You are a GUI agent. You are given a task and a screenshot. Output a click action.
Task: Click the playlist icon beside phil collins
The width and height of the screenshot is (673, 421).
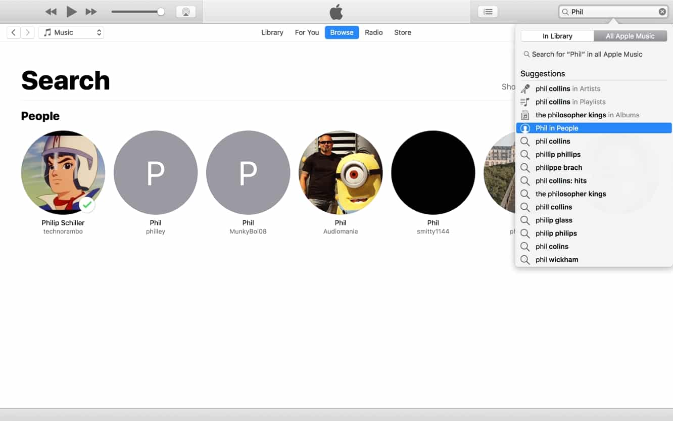[525, 102]
